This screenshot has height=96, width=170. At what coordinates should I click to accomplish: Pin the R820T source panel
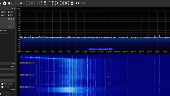pyautogui.click(x=12, y=64)
